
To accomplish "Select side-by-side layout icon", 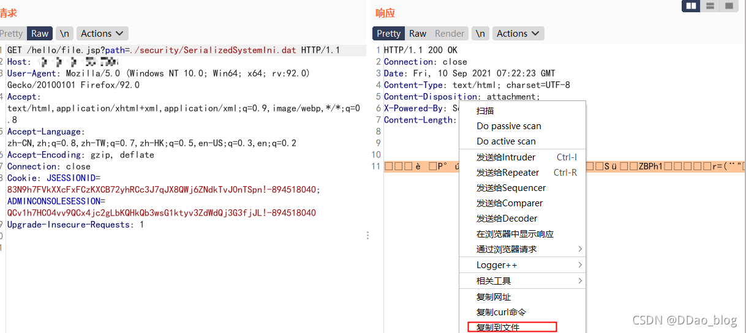I will pos(692,6).
